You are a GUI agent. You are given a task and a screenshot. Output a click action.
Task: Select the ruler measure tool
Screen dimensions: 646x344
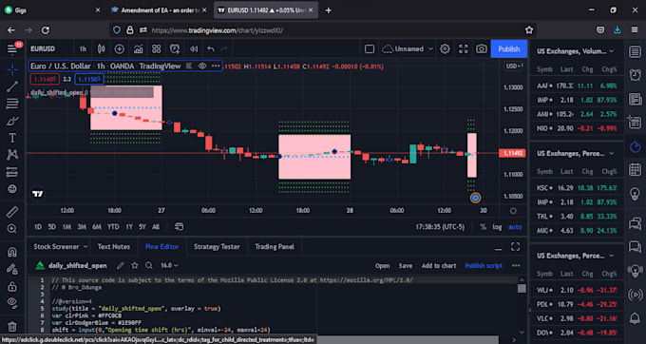(12, 211)
